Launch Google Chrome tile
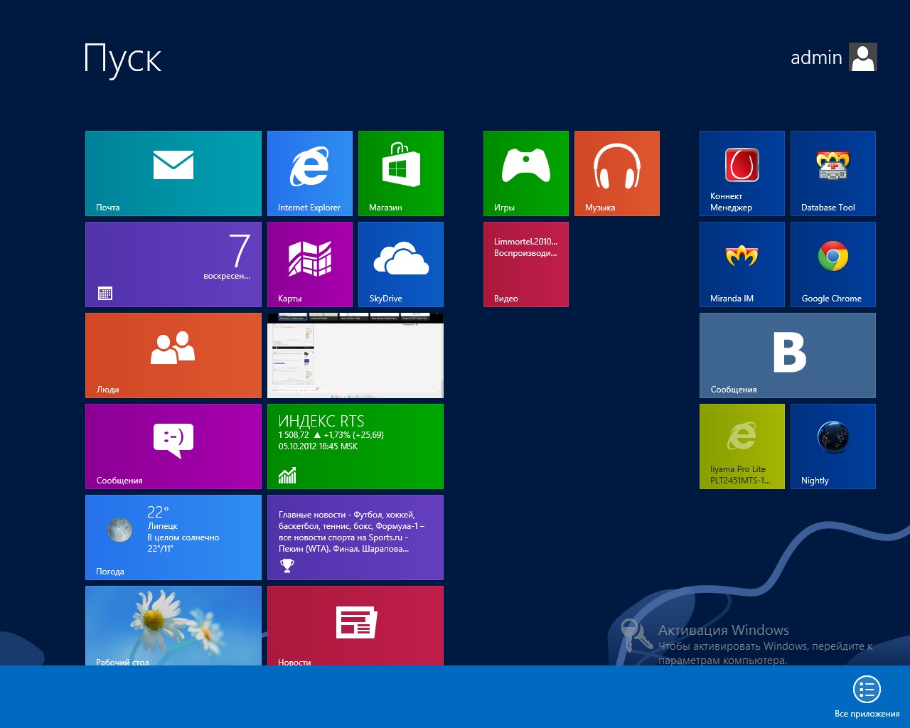Viewport: 910px width, 728px height. point(833,264)
